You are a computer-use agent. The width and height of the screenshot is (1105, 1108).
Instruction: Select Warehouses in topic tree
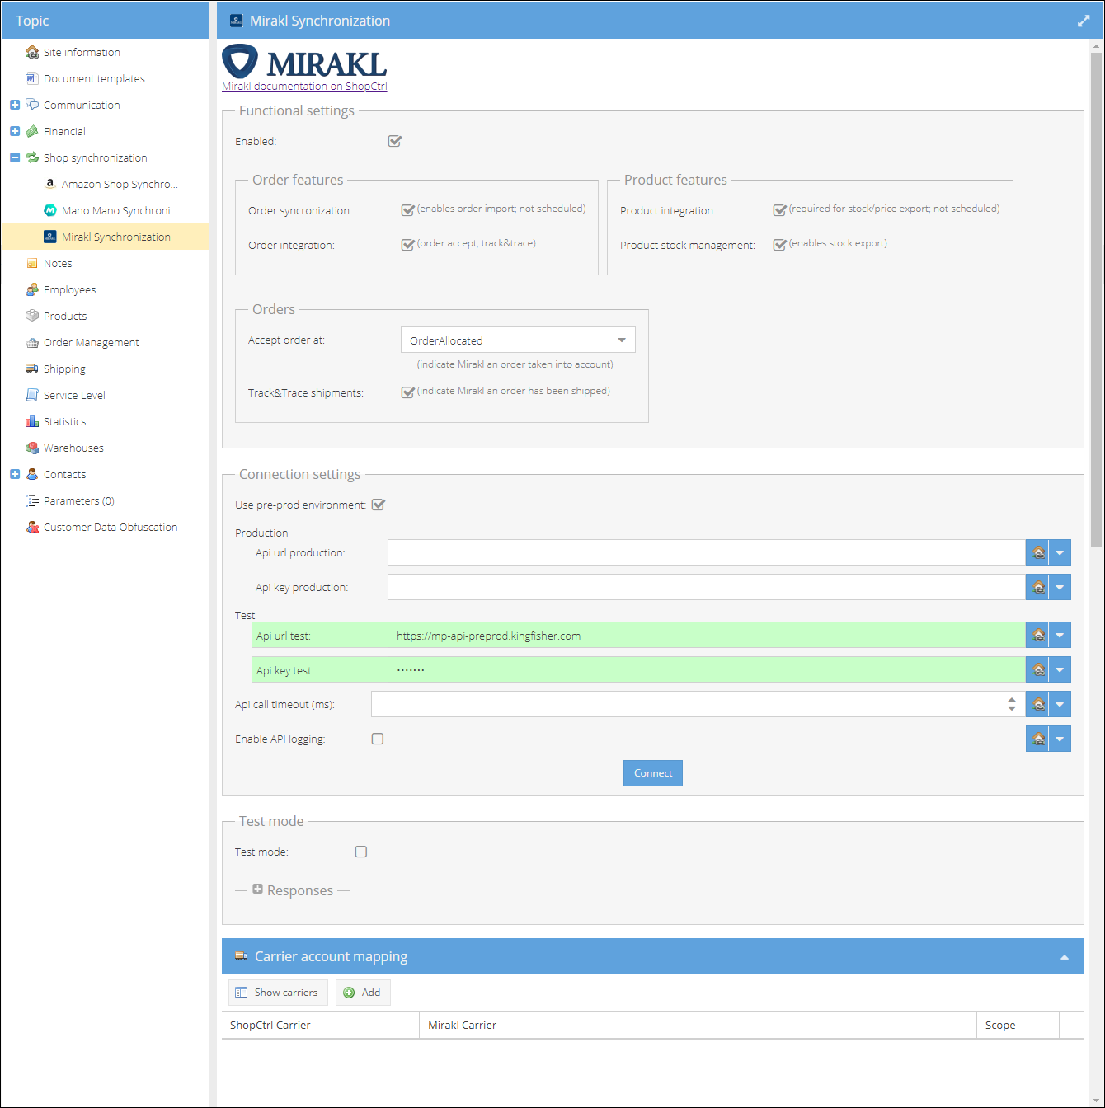coord(106,448)
